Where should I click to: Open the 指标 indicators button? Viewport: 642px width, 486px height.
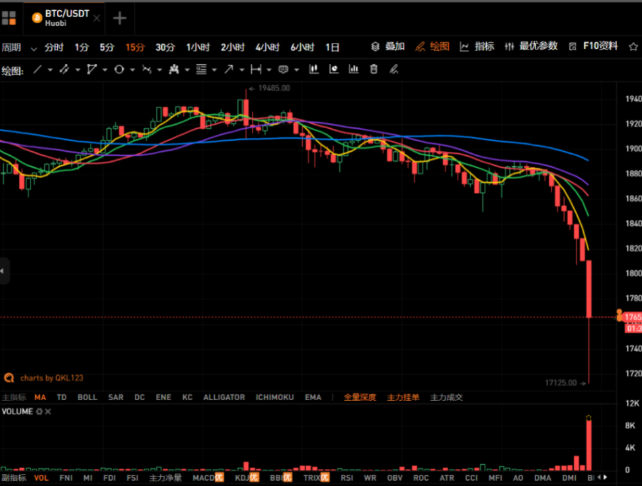tap(477, 47)
